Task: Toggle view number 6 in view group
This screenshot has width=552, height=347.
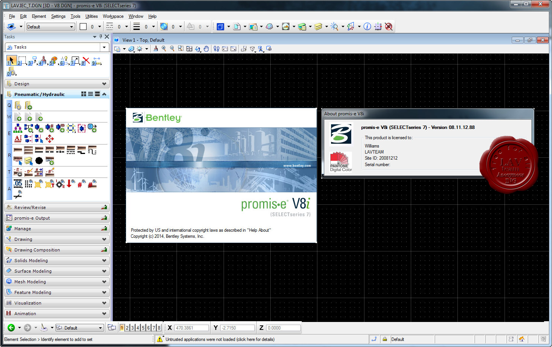Action: pyautogui.click(x=148, y=328)
